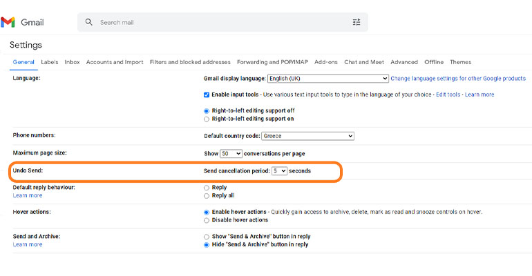Open Filters and blocked addresses tab
The image size is (532, 276).
click(x=190, y=62)
